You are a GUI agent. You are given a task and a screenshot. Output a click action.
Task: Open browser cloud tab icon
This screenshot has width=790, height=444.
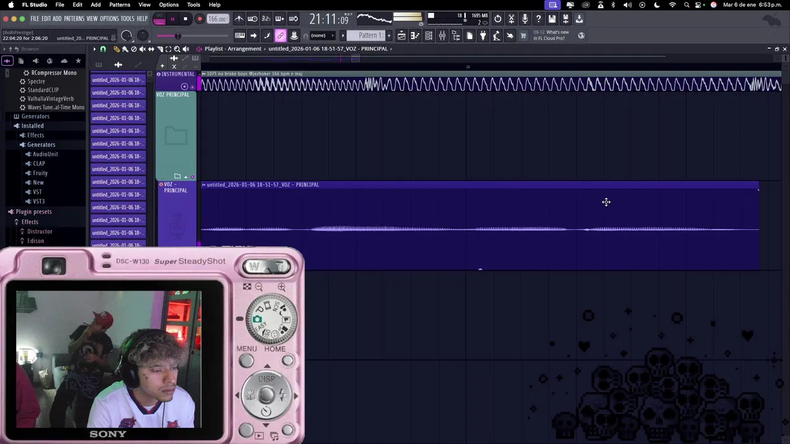[x=64, y=61]
